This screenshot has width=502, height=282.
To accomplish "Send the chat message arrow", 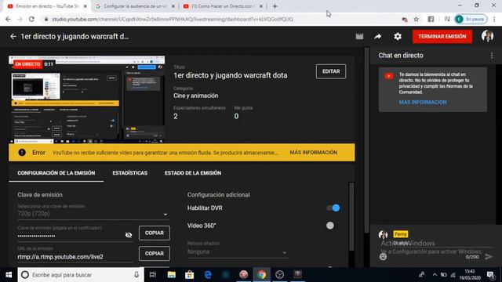I will click(489, 256).
